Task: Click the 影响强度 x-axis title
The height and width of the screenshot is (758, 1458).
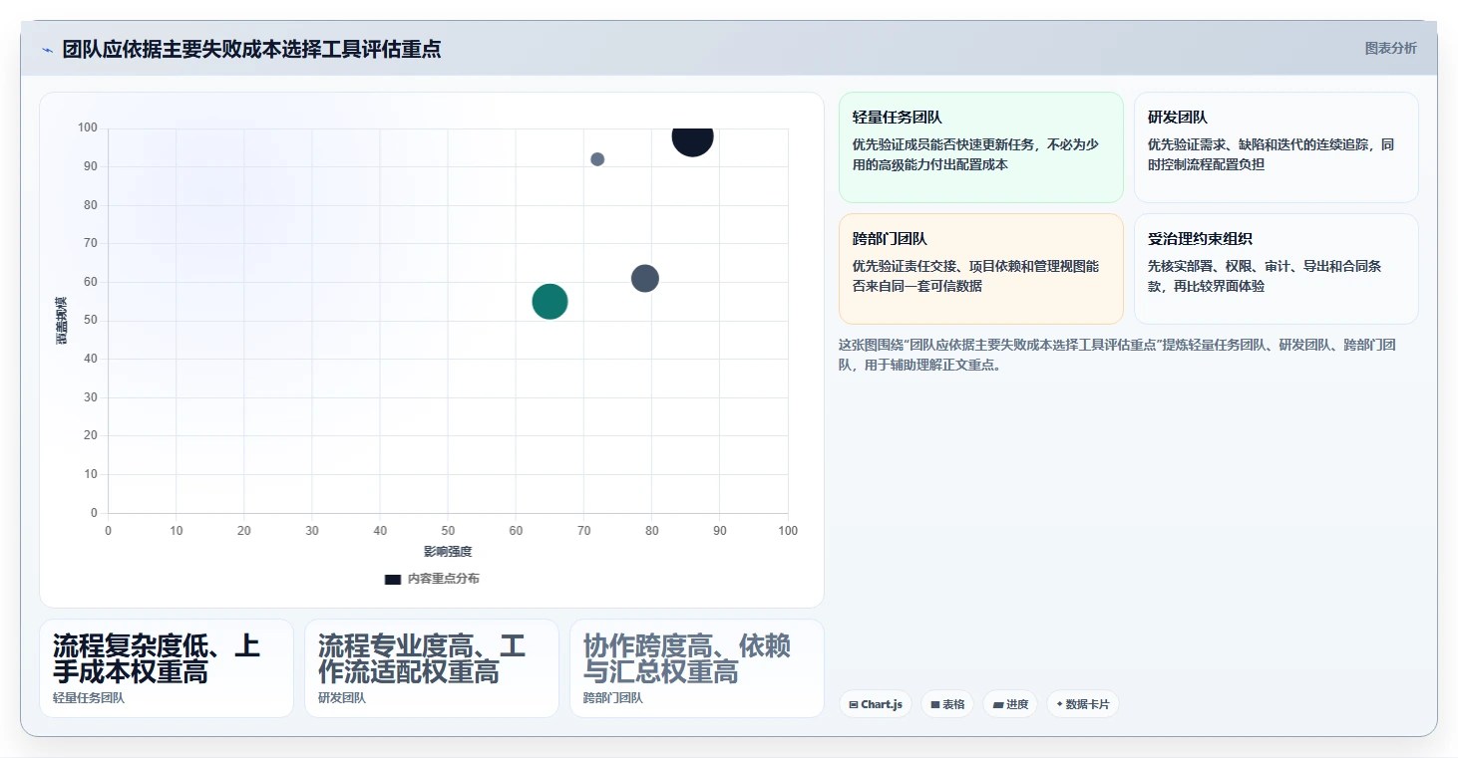Action: (448, 551)
